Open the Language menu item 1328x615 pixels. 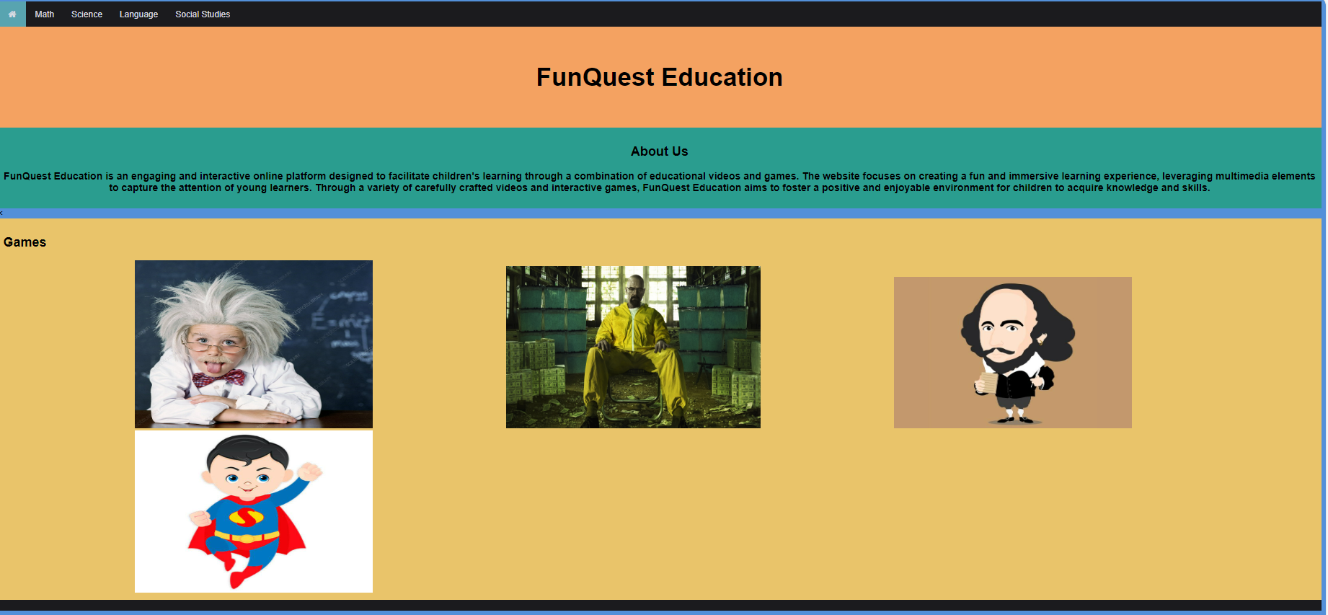coord(138,14)
